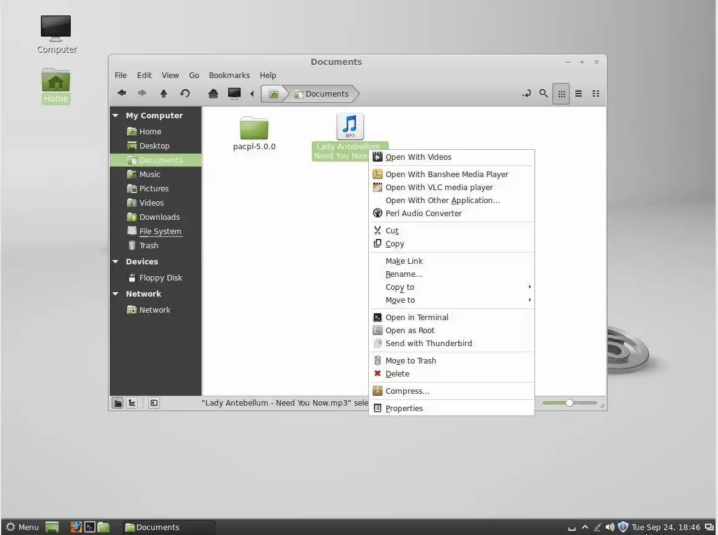Choose Open With Videos
This screenshot has height=535, width=718.
pyautogui.click(x=451, y=157)
